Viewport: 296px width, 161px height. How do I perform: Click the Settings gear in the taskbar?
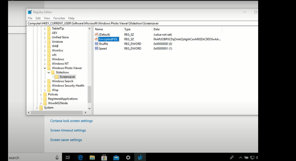pos(128,157)
